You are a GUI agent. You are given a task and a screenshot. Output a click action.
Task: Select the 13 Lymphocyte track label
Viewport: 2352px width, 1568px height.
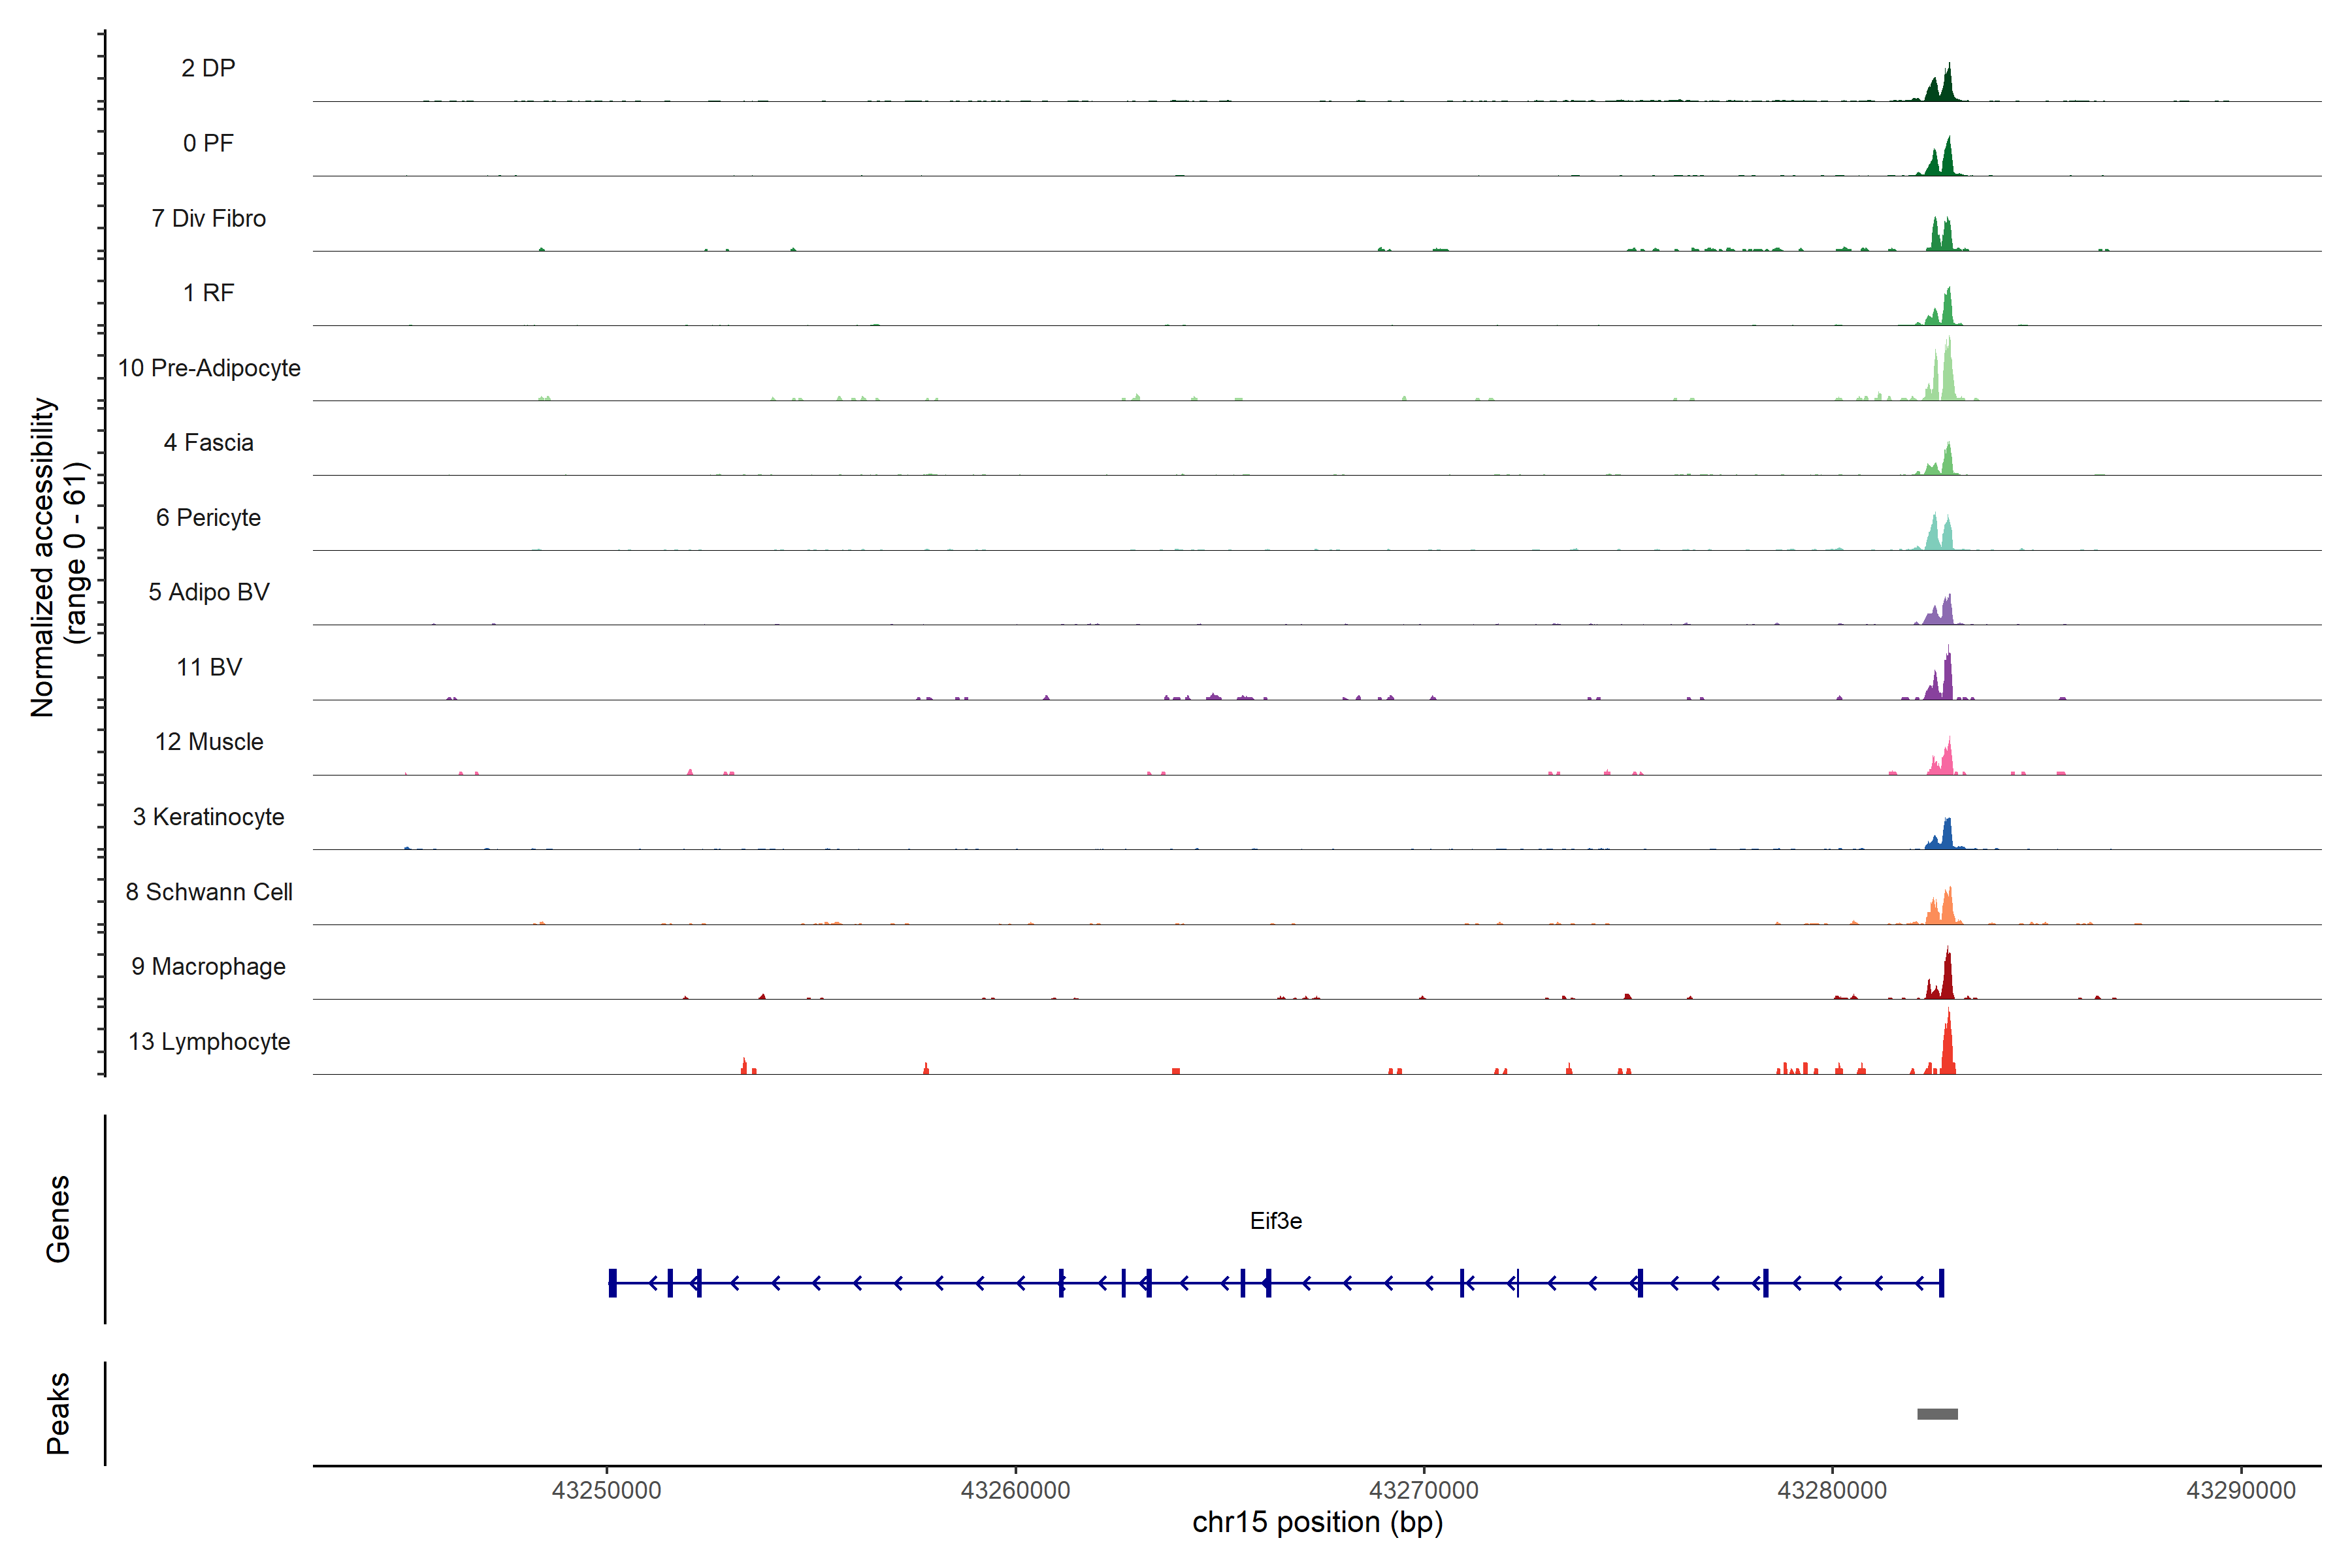point(209,1041)
